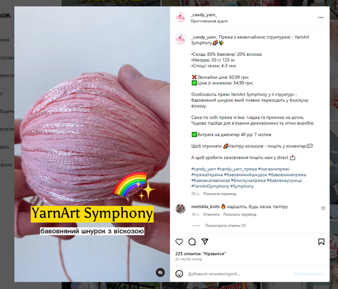338x289 pixels.
Task: Share the post via paper plane icon
Action: pos(204,242)
